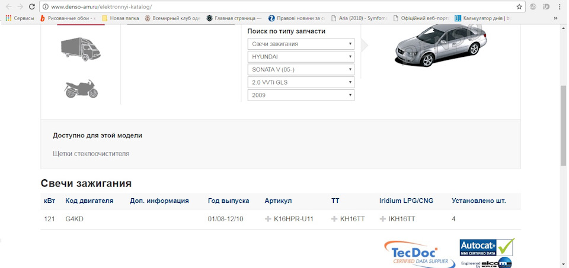This screenshot has width=569, height=268.
Task: Click the Iridium LPG/CNG column header
Action: (406, 201)
